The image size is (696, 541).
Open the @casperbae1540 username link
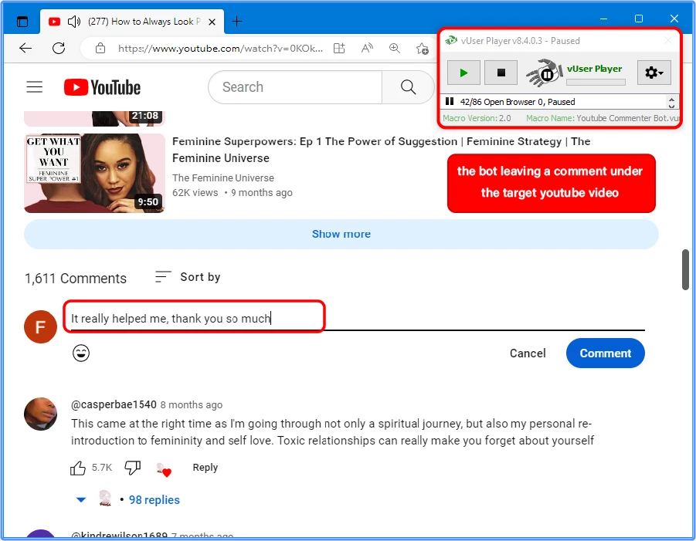[x=114, y=405]
